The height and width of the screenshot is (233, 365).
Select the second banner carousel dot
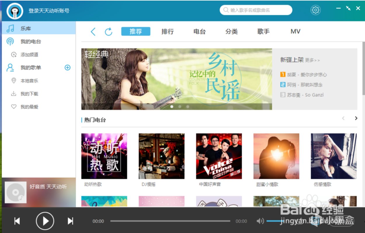tap(180, 107)
